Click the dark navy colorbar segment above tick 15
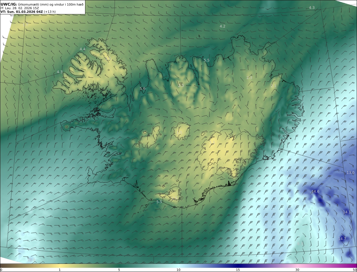Image resolution: width=357 pixels, height=272 pixels. coord(238,266)
